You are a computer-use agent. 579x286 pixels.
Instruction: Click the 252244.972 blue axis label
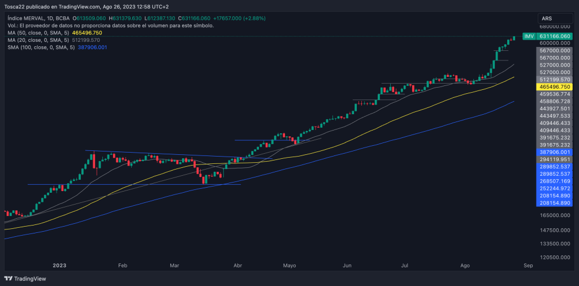point(554,188)
